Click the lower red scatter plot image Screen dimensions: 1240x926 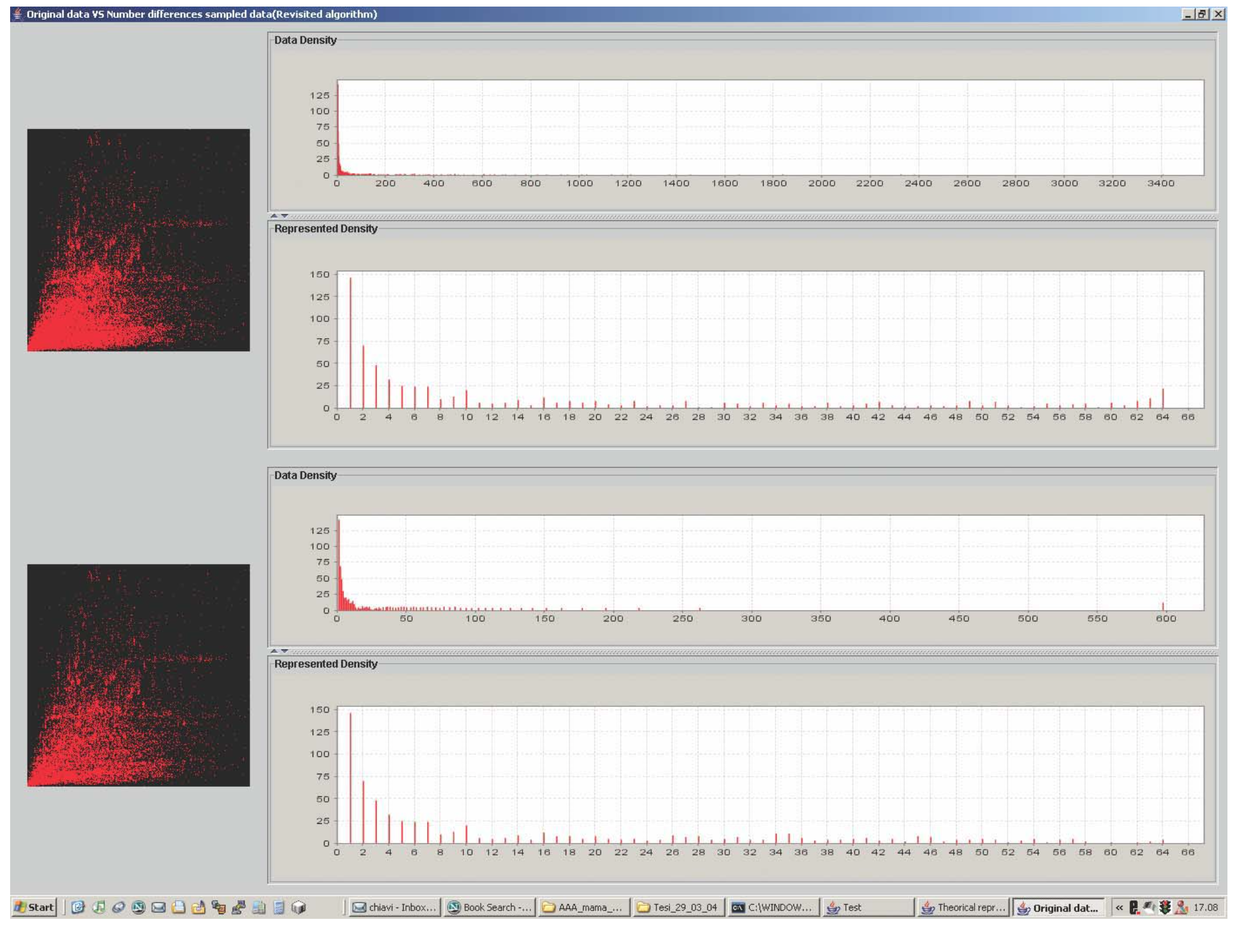click(138, 675)
